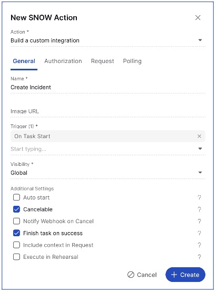
Task: Open help for Auto start setting
Action: click(x=199, y=197)
